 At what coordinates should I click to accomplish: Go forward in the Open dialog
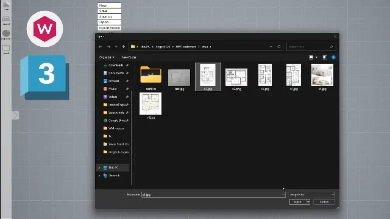click(x=108, y=47)
